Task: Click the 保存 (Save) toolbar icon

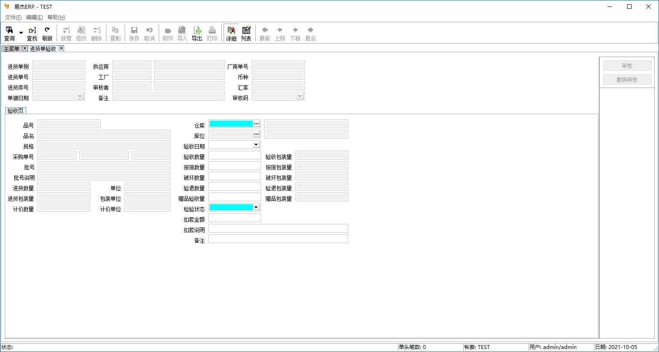Action: click(134, 33)
